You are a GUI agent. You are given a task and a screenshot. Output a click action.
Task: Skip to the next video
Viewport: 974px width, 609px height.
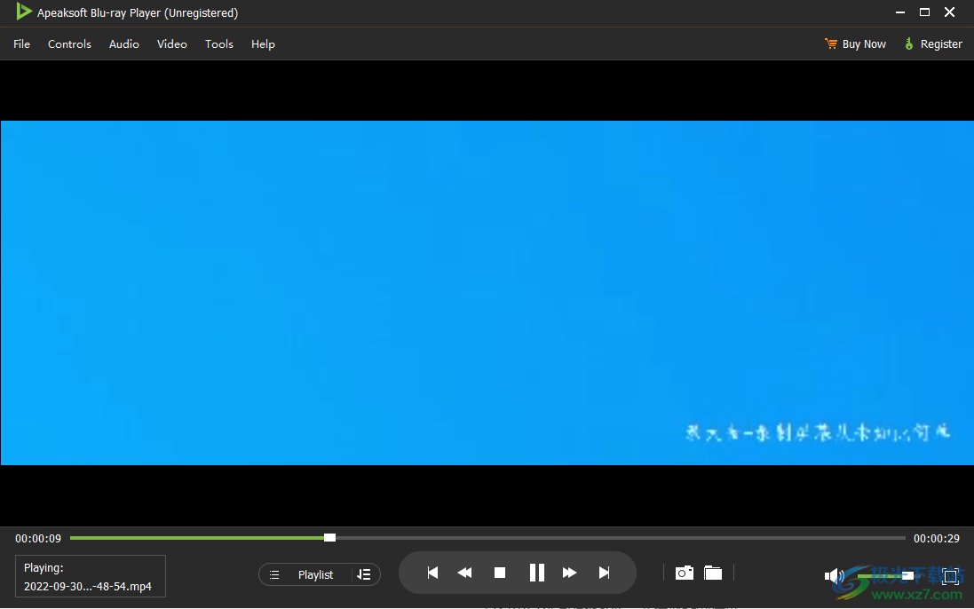605,572
